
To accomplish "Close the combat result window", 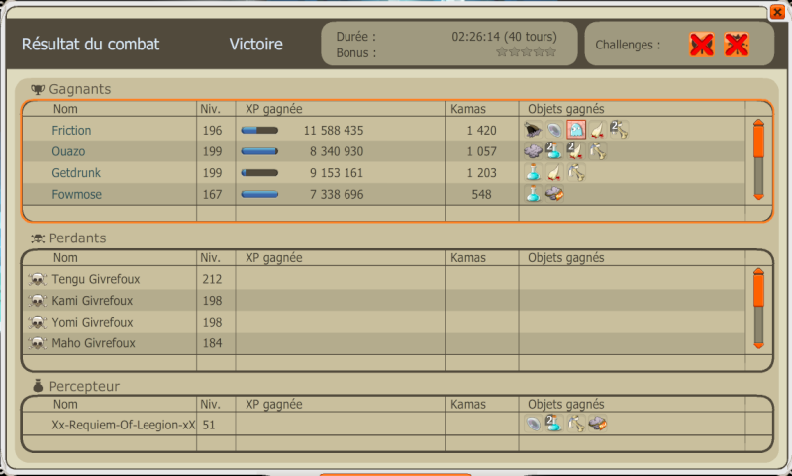I will point(778,12).
